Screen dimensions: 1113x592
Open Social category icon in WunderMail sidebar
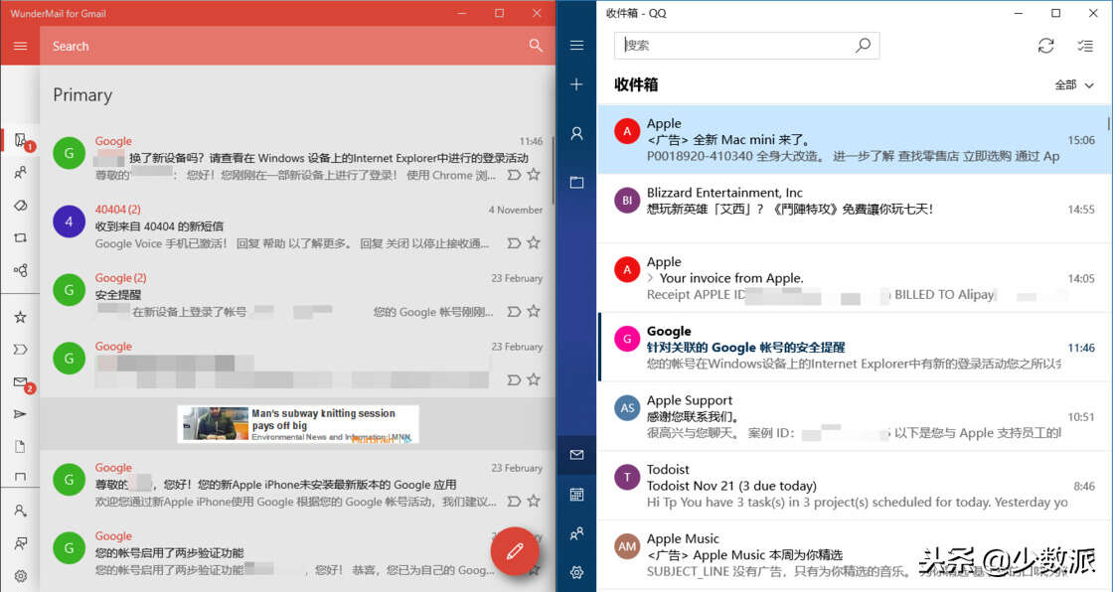[x=21, y=172]
